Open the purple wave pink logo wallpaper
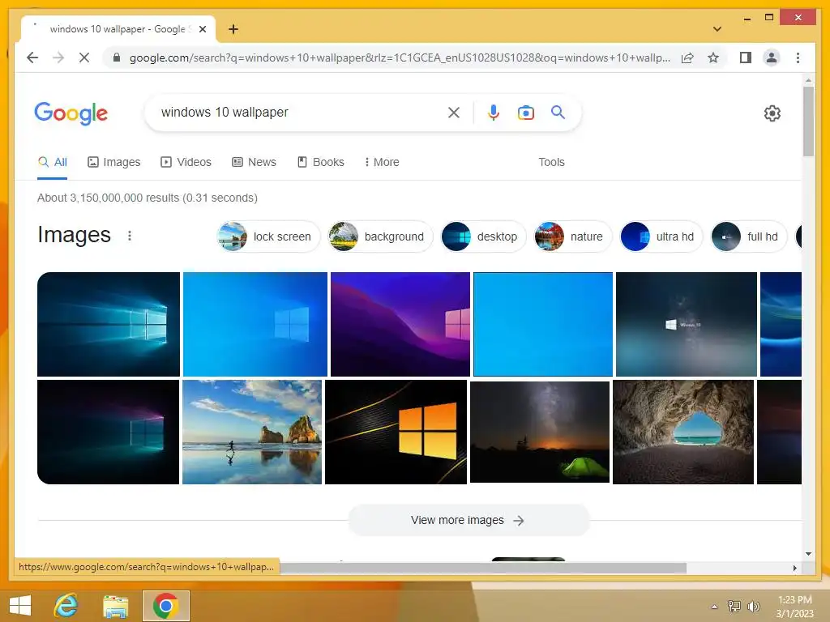Screen dimensions: 830x622 coord(400,324)
